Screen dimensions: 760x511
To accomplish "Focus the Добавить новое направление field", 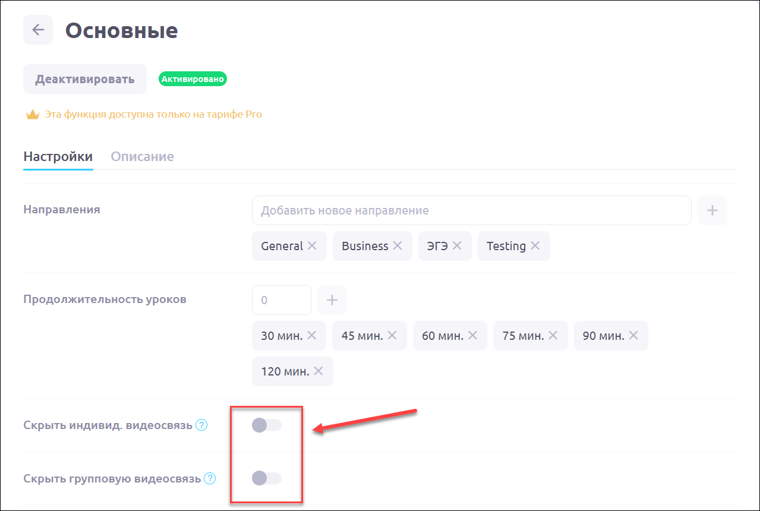I will tap(472, 210).
